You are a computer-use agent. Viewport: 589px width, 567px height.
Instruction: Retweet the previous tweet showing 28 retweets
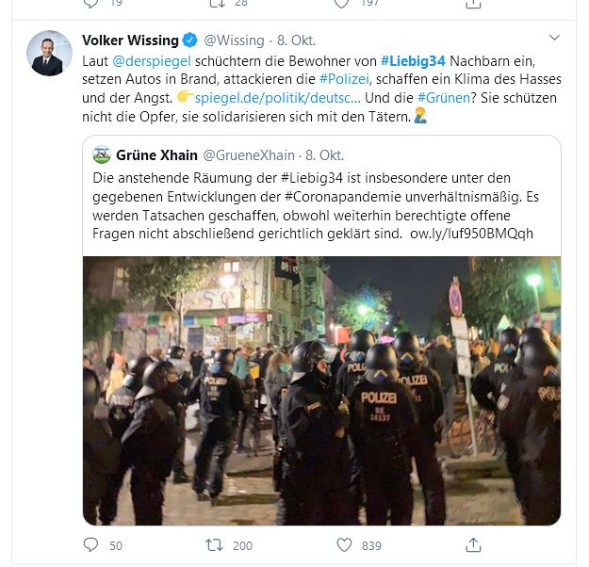[x=218, y=4]
